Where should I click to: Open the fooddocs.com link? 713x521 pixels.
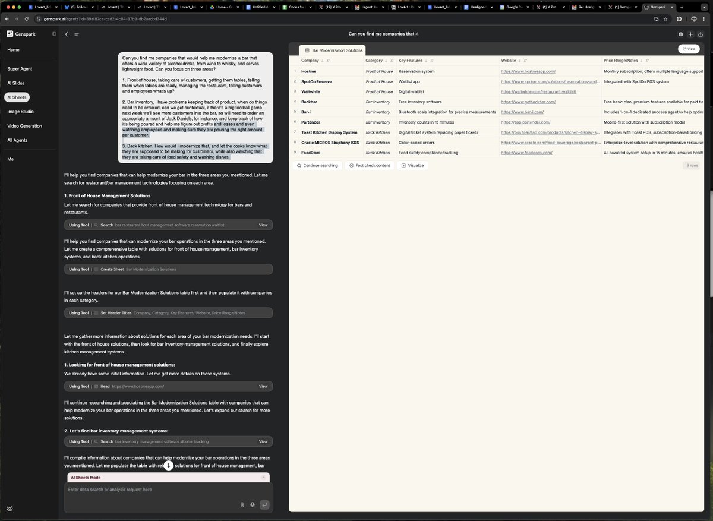526,153
